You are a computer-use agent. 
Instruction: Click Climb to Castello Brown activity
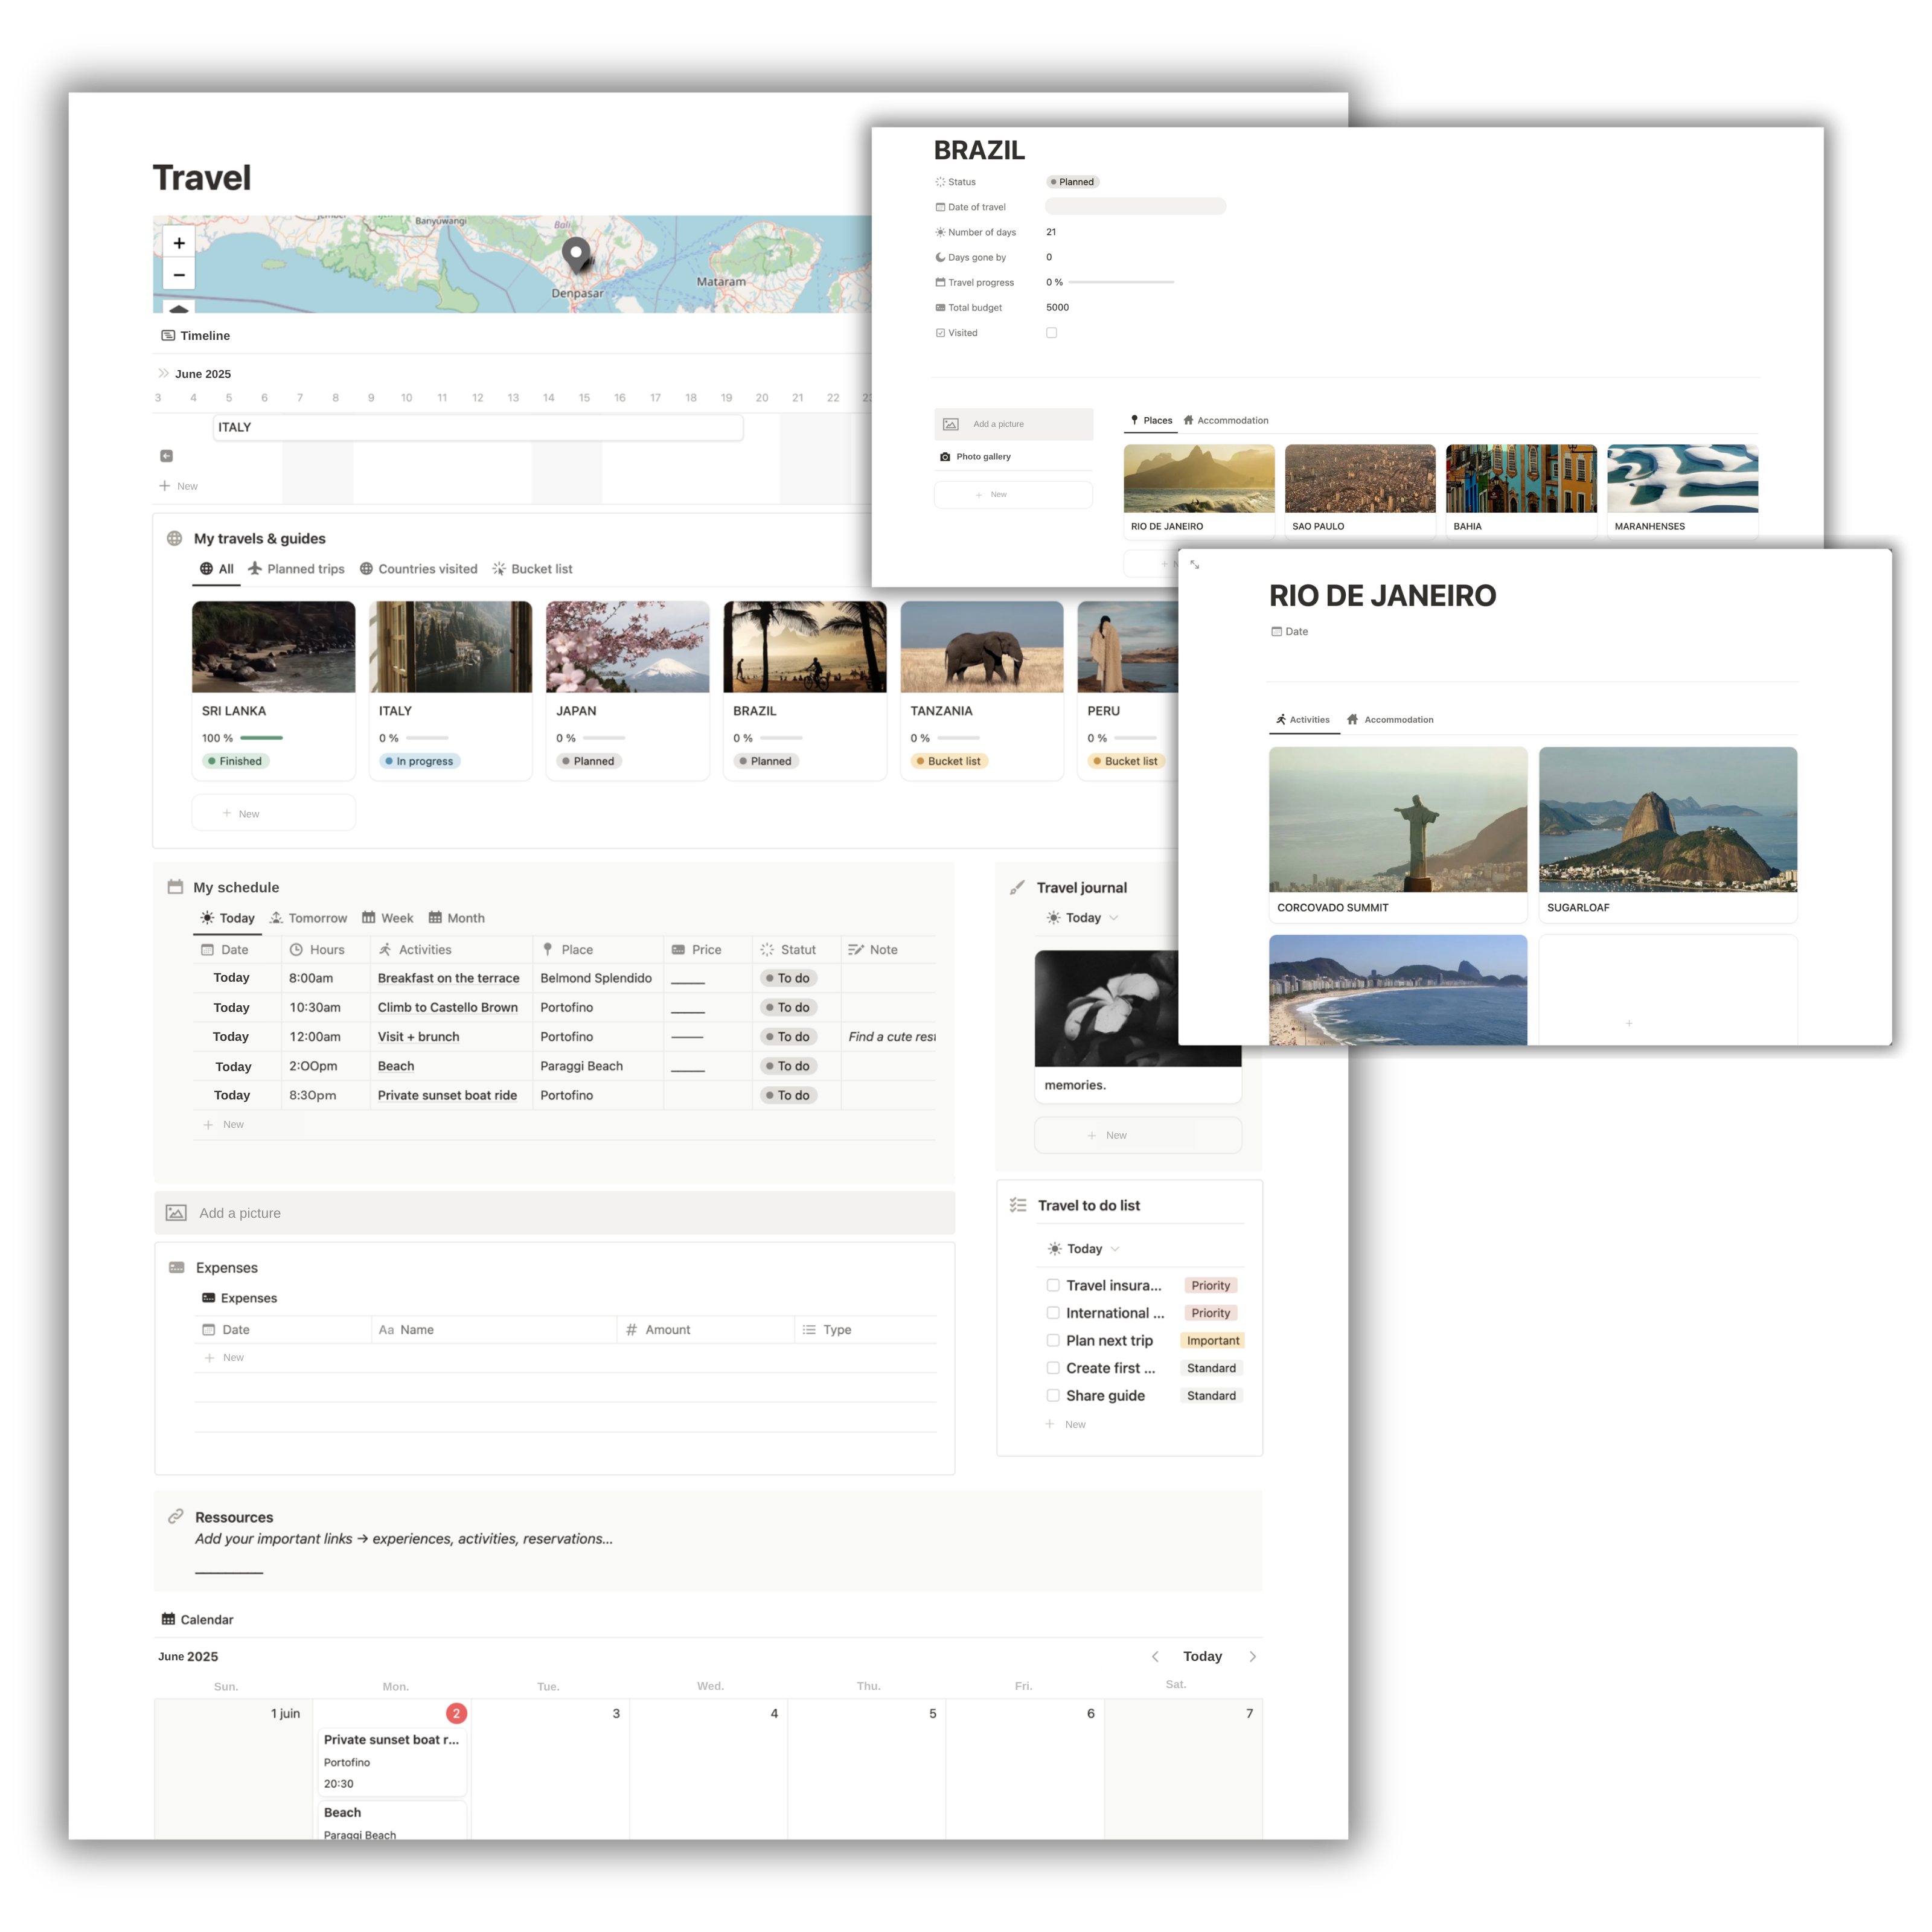tap(448, 1007)
